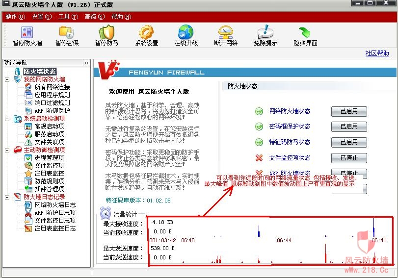Open 服务启动项 tree item
Image resolution: width=398 pixels, height=278 pixels.
pos(49,134)
